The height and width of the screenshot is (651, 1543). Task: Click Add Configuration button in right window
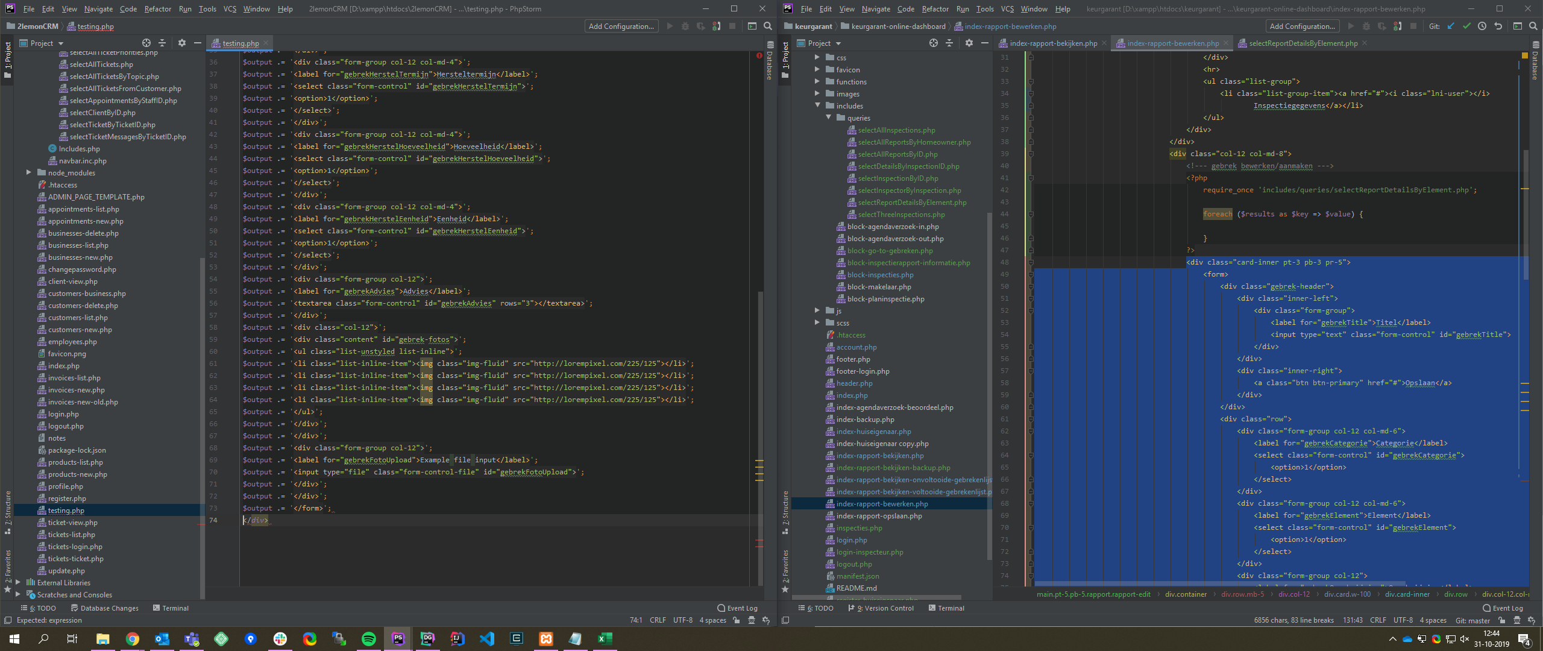[1302, 26]
